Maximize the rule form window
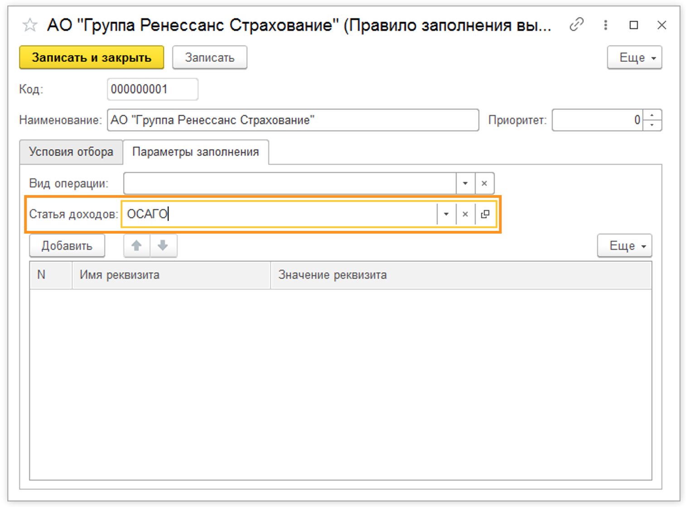Screen dimensions: 686x507 click(634, 25)
